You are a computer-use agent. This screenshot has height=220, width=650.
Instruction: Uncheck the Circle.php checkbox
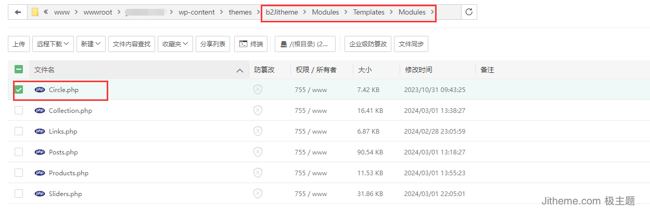point(19,89)
